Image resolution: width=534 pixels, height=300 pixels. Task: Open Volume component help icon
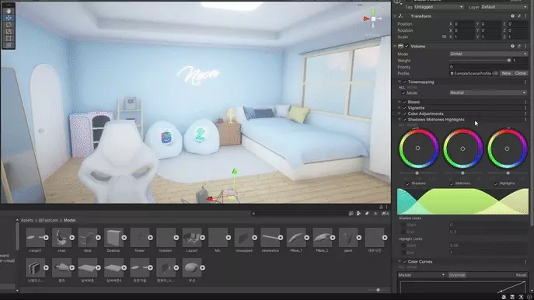point(512,46)
